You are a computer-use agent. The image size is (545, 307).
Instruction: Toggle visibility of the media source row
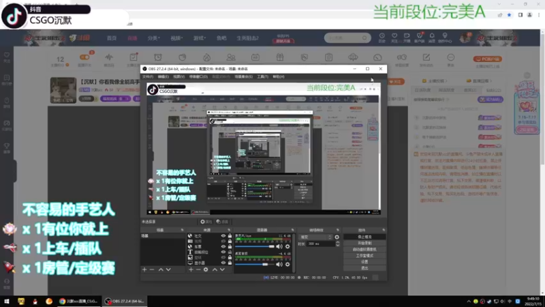[223, 242]
